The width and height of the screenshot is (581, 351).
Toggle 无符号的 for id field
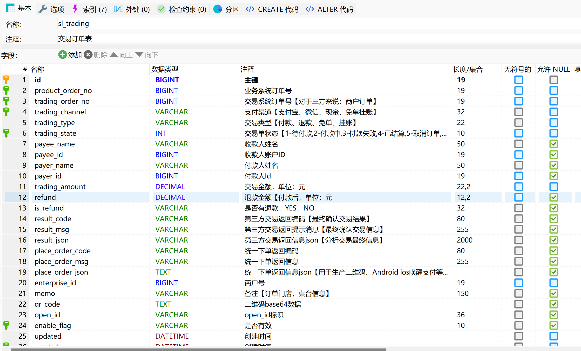519,80
